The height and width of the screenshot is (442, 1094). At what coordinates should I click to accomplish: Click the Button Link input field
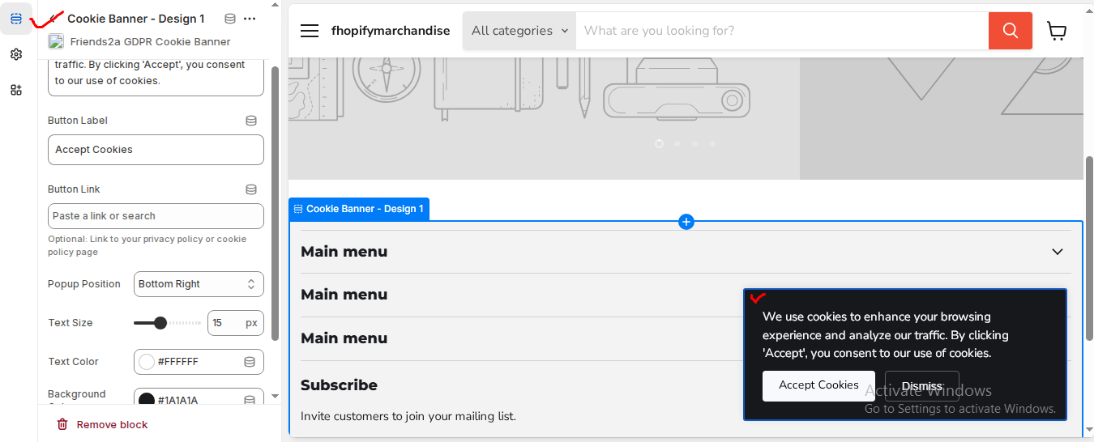coord(156,216)
